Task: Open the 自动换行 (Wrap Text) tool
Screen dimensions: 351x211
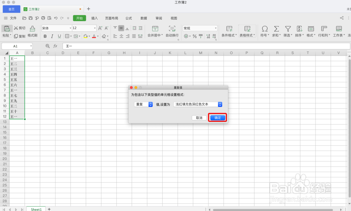Action: pyautogui.click(x=172, y=32)
